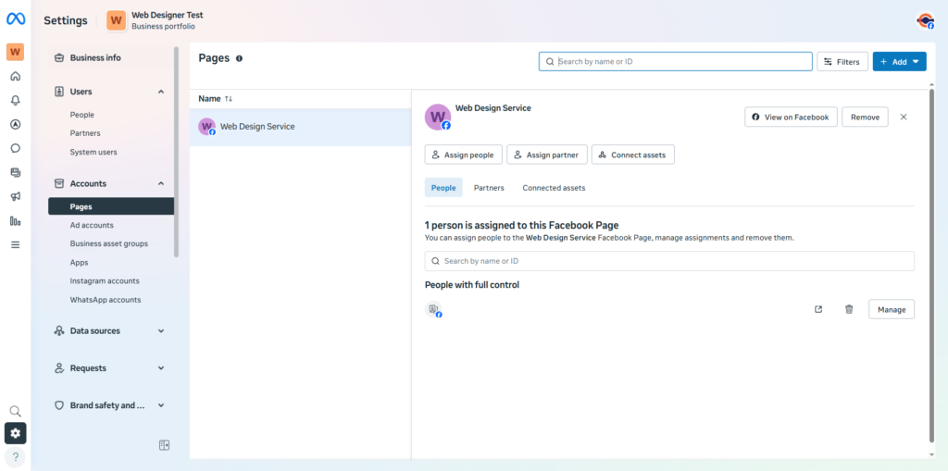The image size is (948, 471).
Task: Open the content planner icon in left rail
Action: click(x=15, y=172)
